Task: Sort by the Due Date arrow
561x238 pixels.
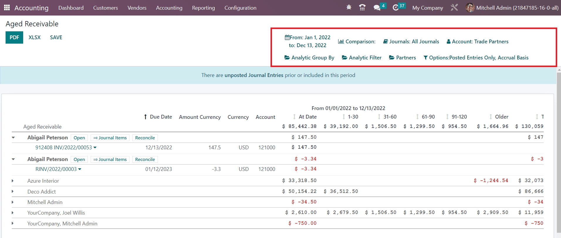Action: coord(146,117)
